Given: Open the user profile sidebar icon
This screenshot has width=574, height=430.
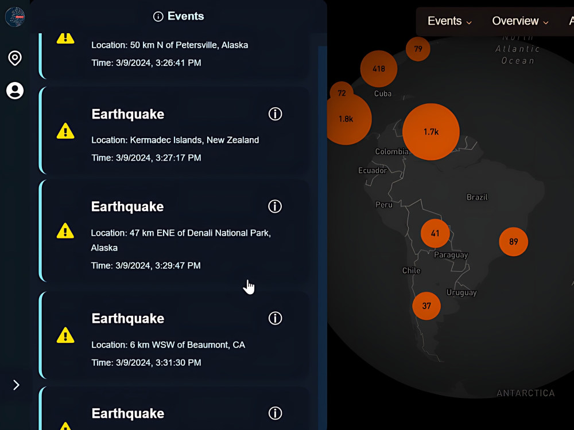Looking at the screenshot, I should (x=15, y=91).
